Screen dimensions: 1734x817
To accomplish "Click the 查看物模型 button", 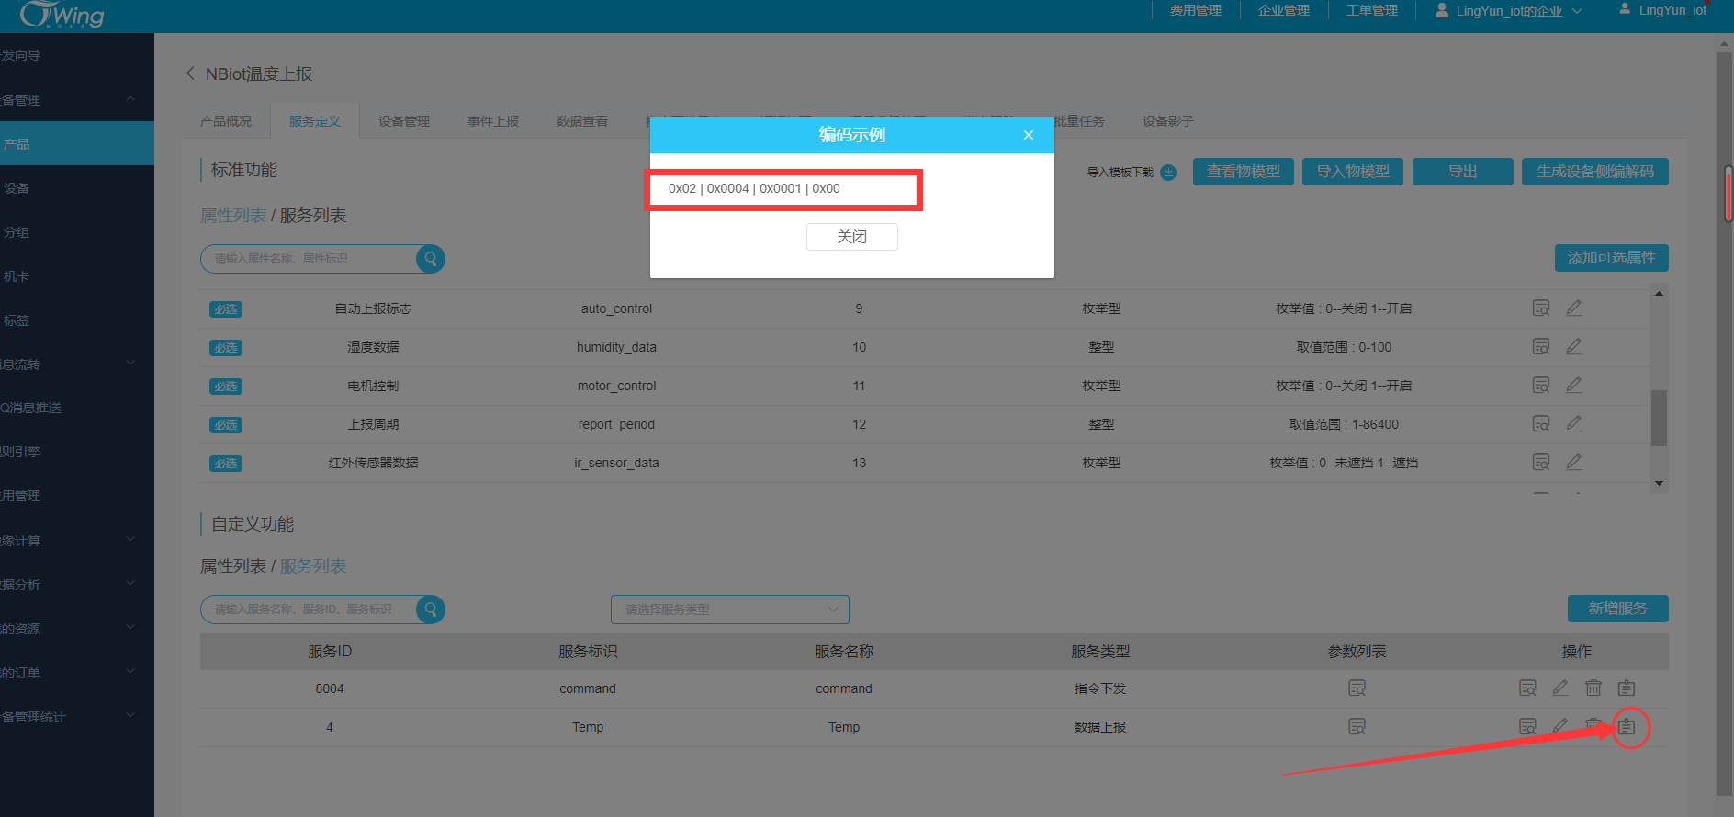I will 1244,172.
